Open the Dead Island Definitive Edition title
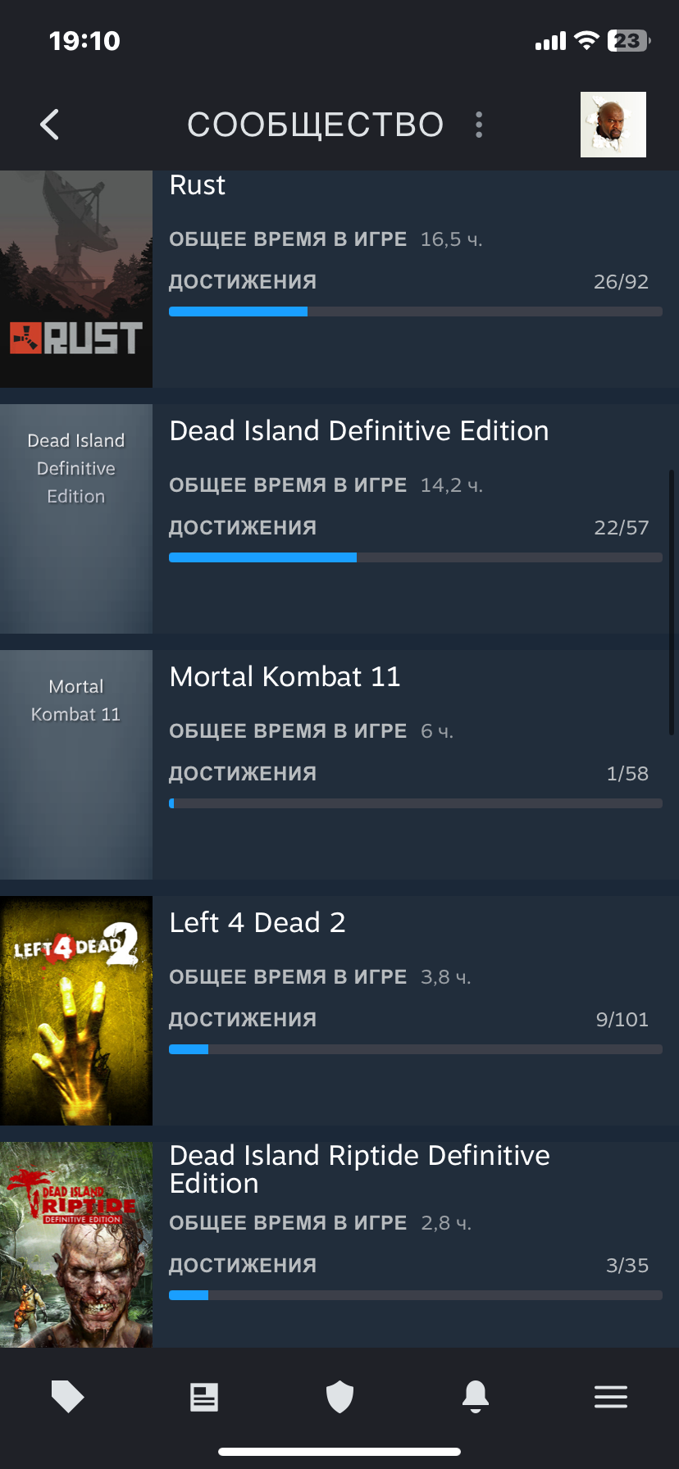679x1469 pixels. (x=359, y=431)
